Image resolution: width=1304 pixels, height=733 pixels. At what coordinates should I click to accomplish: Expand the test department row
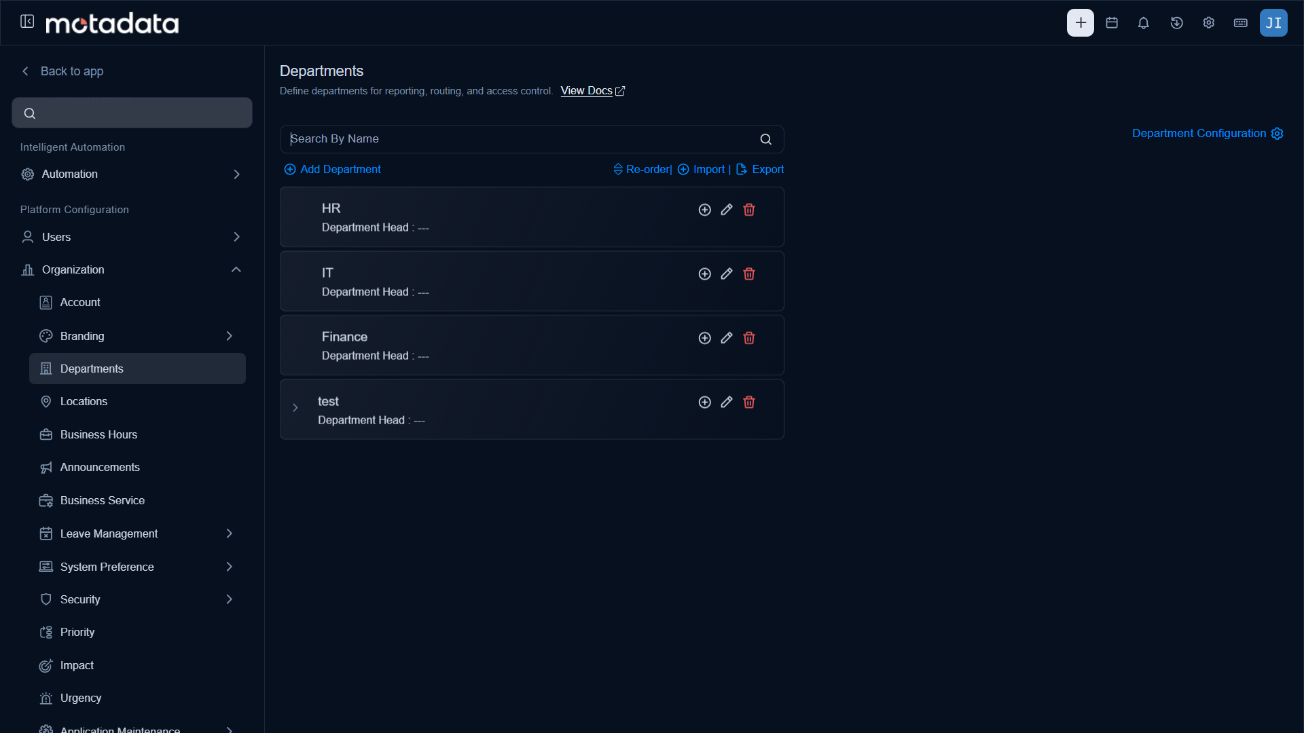pos(295,408)
